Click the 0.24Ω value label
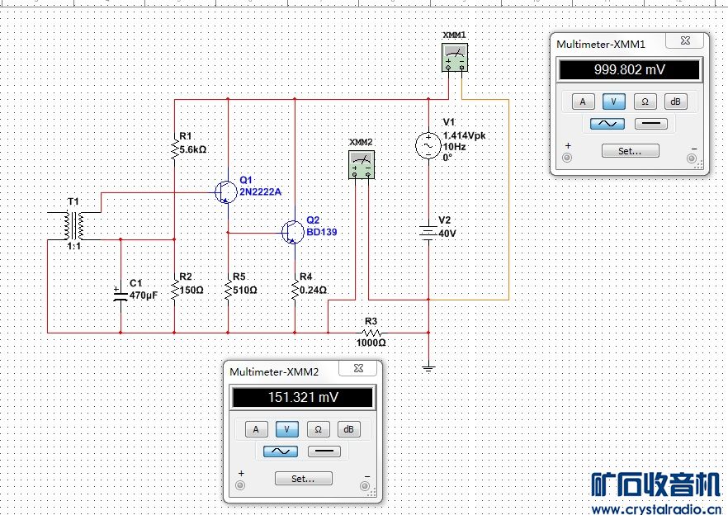This screenshot has height=520, width=728. click(x=314, y=291)
